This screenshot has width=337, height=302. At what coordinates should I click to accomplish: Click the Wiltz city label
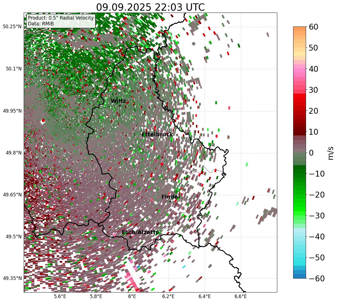[x=118, y=101]
